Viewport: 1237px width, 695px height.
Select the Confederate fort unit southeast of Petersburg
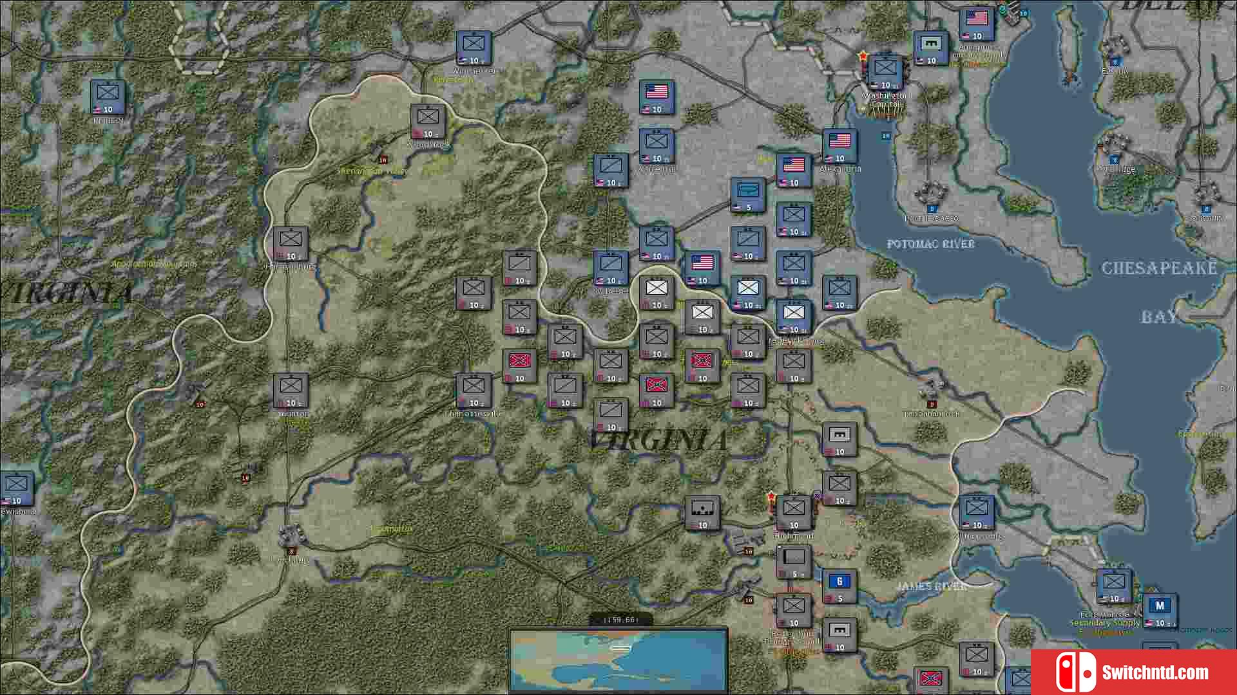[839, 635]
